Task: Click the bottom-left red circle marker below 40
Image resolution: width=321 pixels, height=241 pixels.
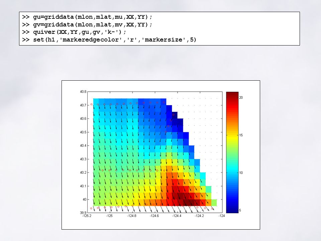Action: coord(91,209)
